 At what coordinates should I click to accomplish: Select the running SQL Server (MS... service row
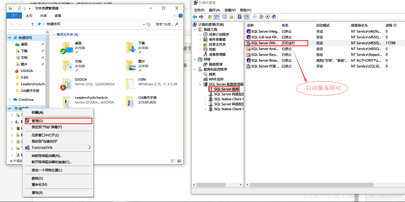324,43
